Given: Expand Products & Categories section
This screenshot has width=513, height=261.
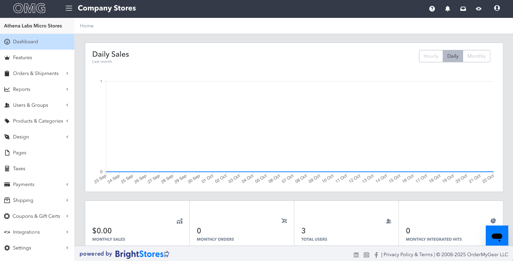Looking at the screenshot, I should (38, 121).
